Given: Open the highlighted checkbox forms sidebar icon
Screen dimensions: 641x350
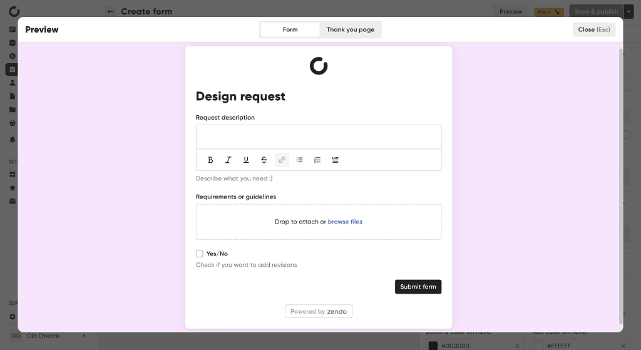Looking at the screenshot, I should [13, 69].
